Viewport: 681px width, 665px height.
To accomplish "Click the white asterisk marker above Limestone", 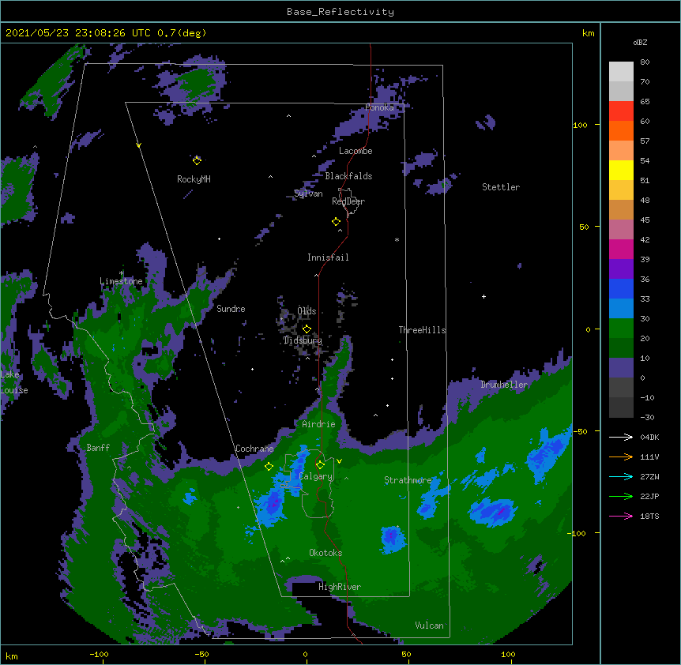I will [121, 273].
